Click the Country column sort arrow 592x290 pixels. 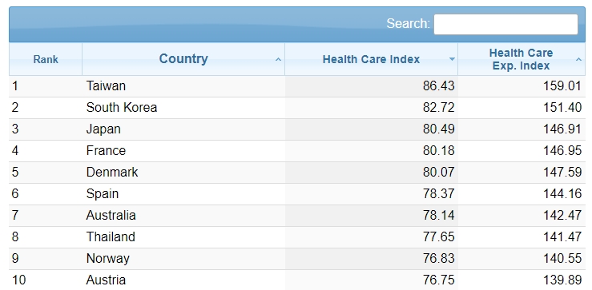pos(278,59)
